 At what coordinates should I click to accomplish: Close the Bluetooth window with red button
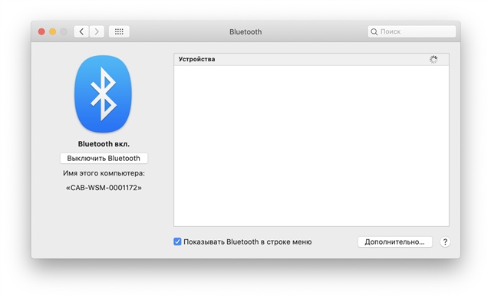(41, 31)
